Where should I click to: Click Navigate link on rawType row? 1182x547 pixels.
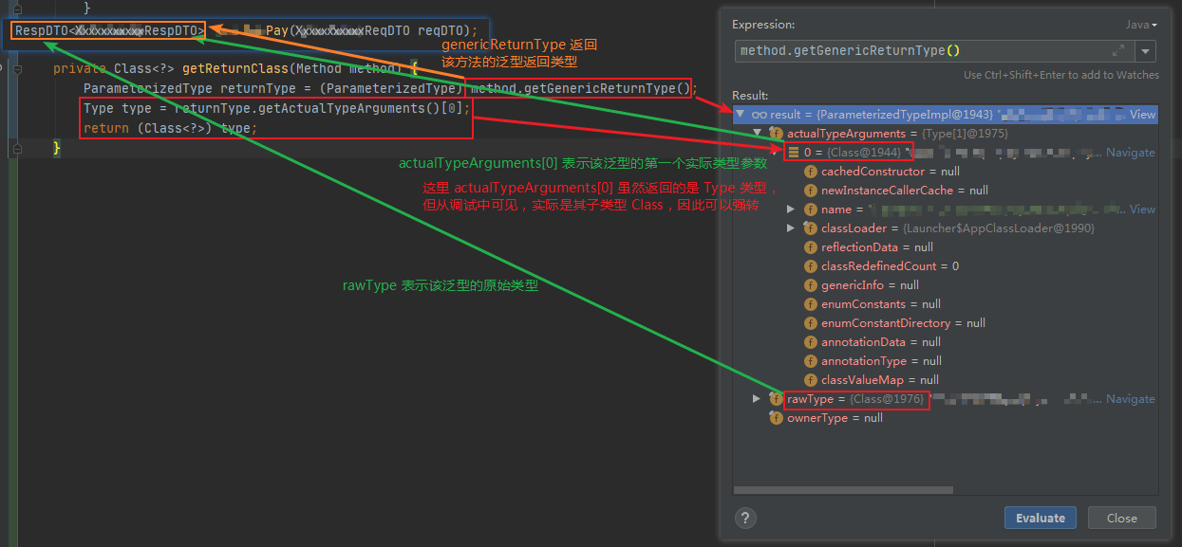1130,399
